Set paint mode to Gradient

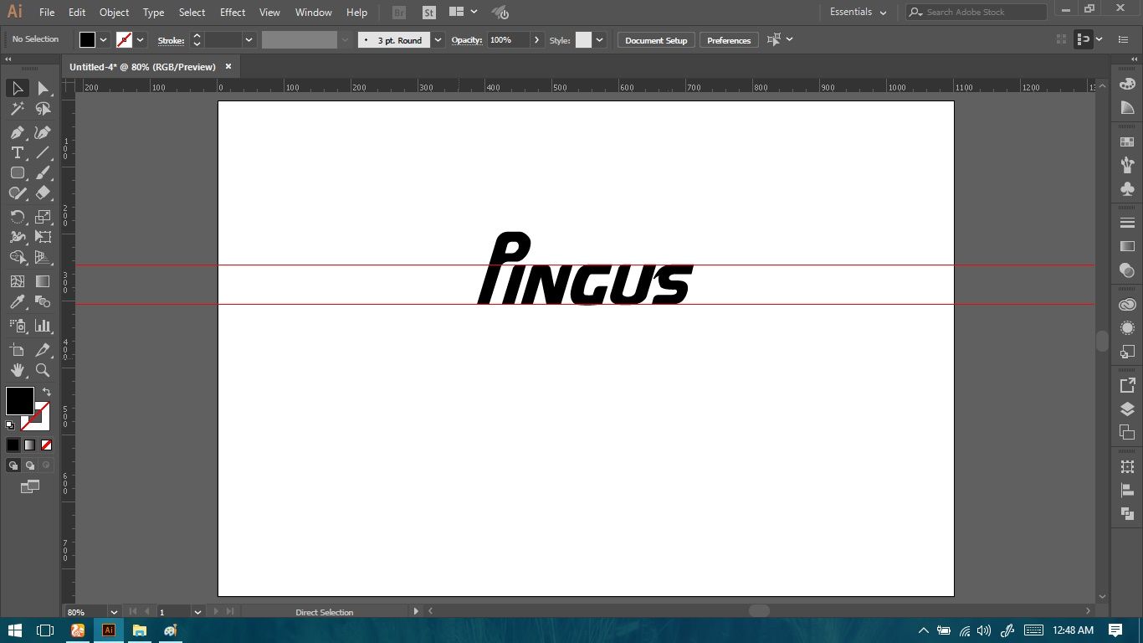(x=30, y=445)
